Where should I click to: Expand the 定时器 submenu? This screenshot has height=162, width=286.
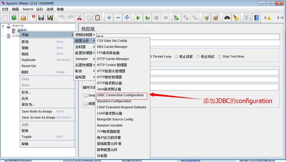(84, 47)
